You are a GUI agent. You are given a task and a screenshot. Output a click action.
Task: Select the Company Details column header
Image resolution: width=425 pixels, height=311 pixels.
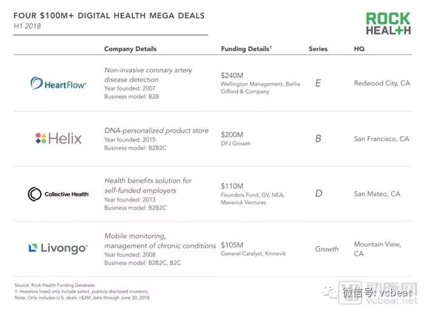point(130,49)
